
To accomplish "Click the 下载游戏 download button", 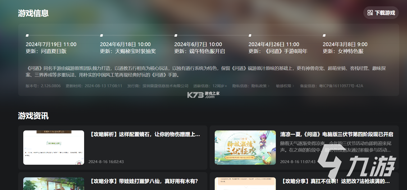I will tap(381, 13).
